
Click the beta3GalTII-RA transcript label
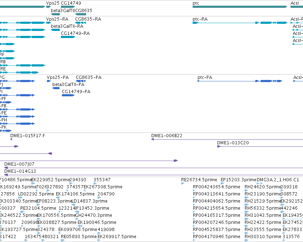tap(67, 26)
